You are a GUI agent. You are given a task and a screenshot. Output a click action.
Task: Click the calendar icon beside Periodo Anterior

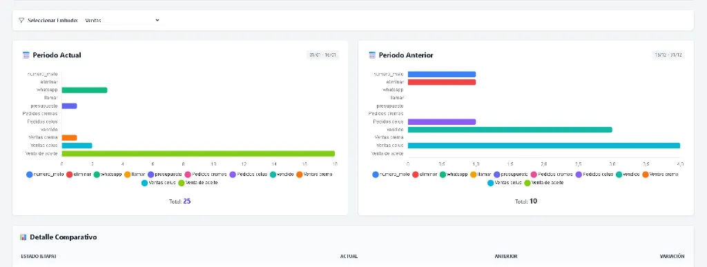(x=372, y=55)
